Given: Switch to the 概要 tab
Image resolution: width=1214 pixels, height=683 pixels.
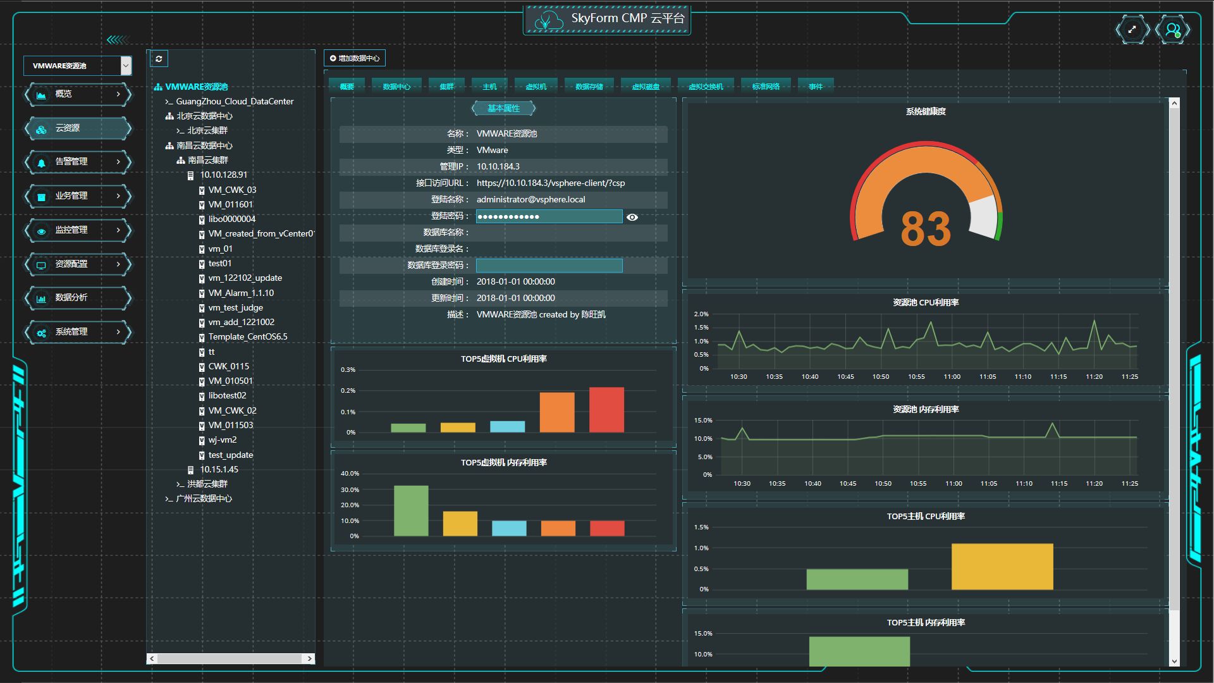Looking at the screenshot, I should click(346, 87).
